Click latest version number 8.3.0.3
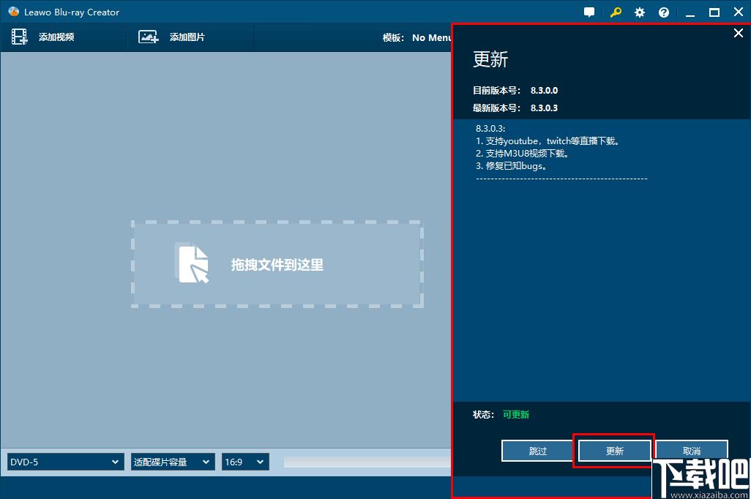This screenshot has height=499, width=751. pyautogui.click(x=544, y=108)
